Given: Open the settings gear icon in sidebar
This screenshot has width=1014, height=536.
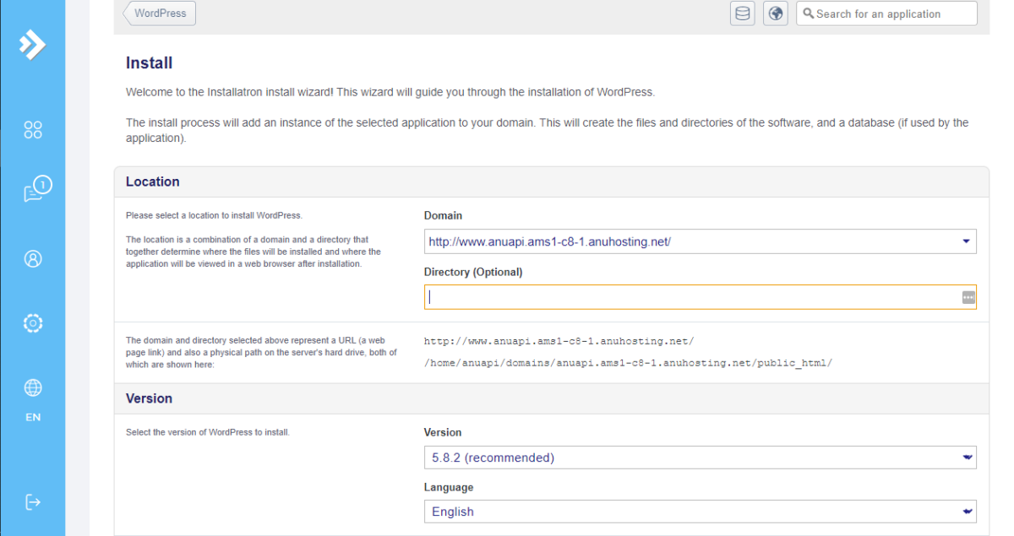Looking at the screenshot, I should tap(32, 322).
